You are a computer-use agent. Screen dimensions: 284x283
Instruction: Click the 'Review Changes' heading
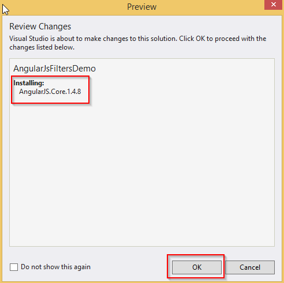[x=40, y=27]
